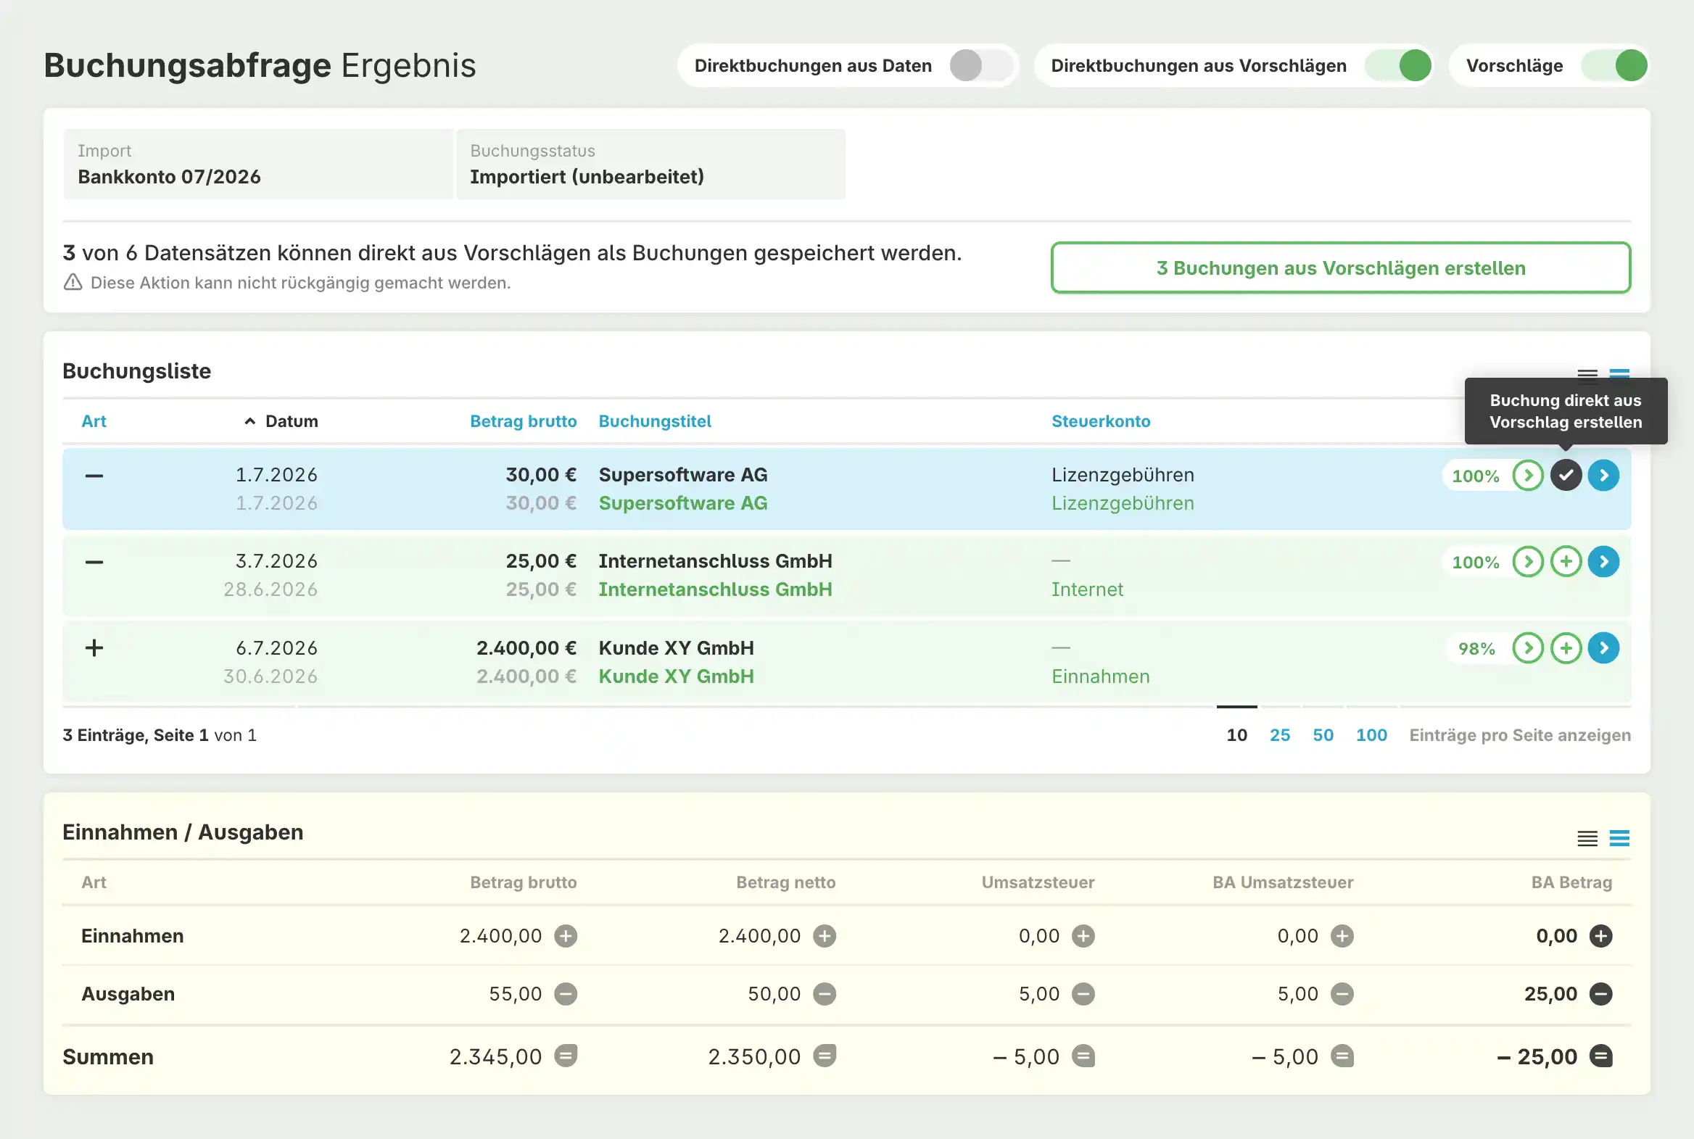Enable Direktbuchungen aus Daten toggle
This screenshot has height=1139, width=1694.
(x=980, y=65)
